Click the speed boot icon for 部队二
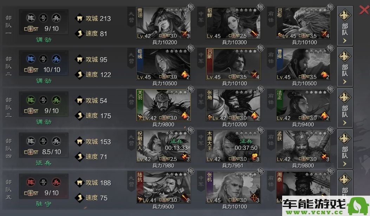 tap(79, 75)
